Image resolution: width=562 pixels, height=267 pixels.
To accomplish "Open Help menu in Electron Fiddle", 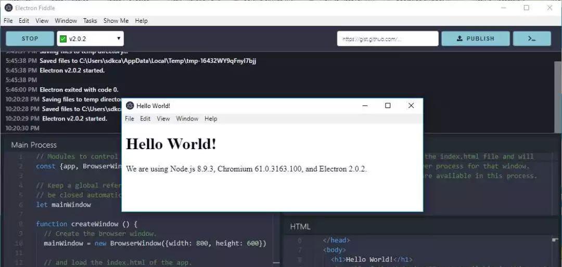I will click(x=141, y=21).
